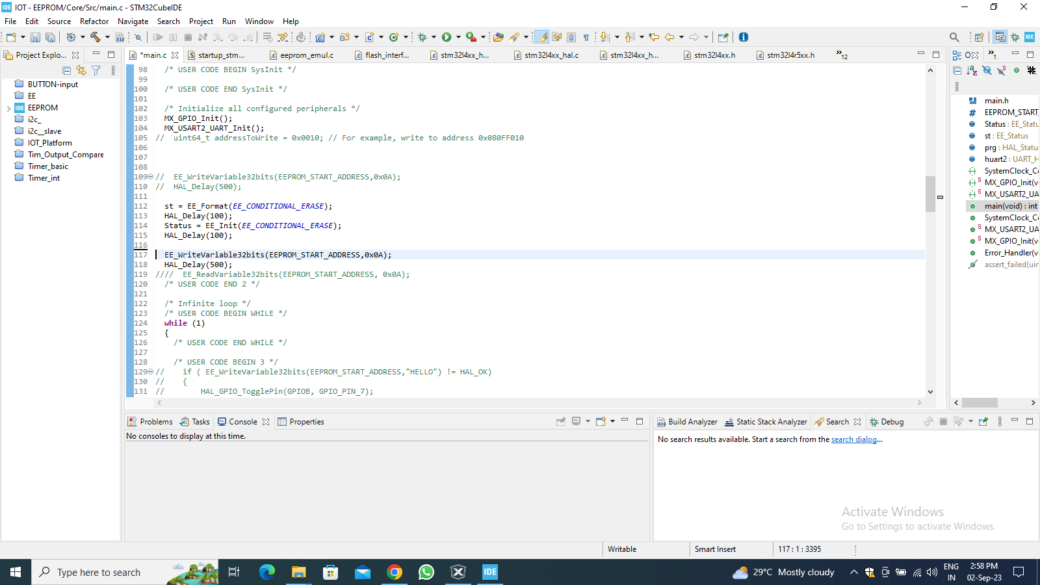Click the Information Center blue icon
The image size is (1040, 585).
click(x=744, y=37)
